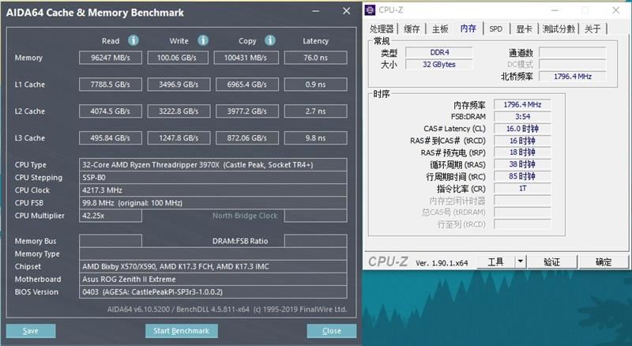Switch to the 测试分数 tab
Screen dimensions: 632x346
tap(559, 28)
